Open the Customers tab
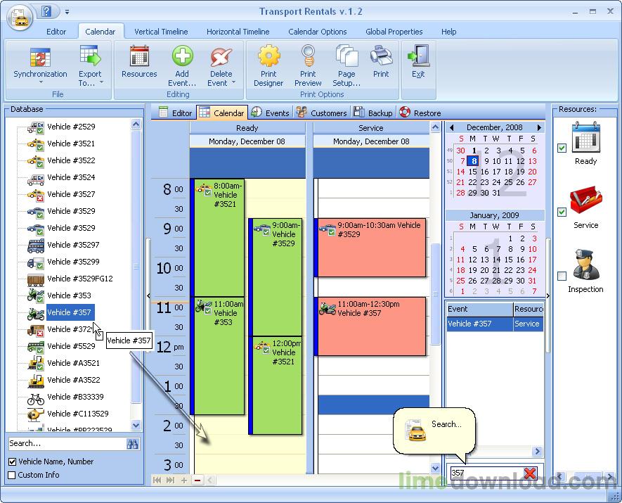622x503 pixels. tap(322, 113)
